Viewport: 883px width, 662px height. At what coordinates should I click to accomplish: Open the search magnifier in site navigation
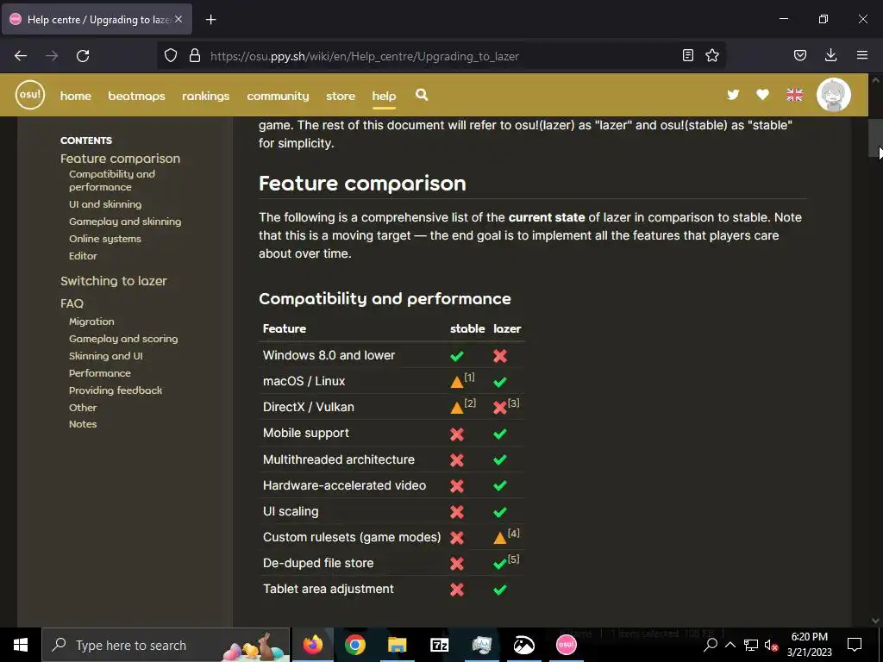[x=422, y=95]
